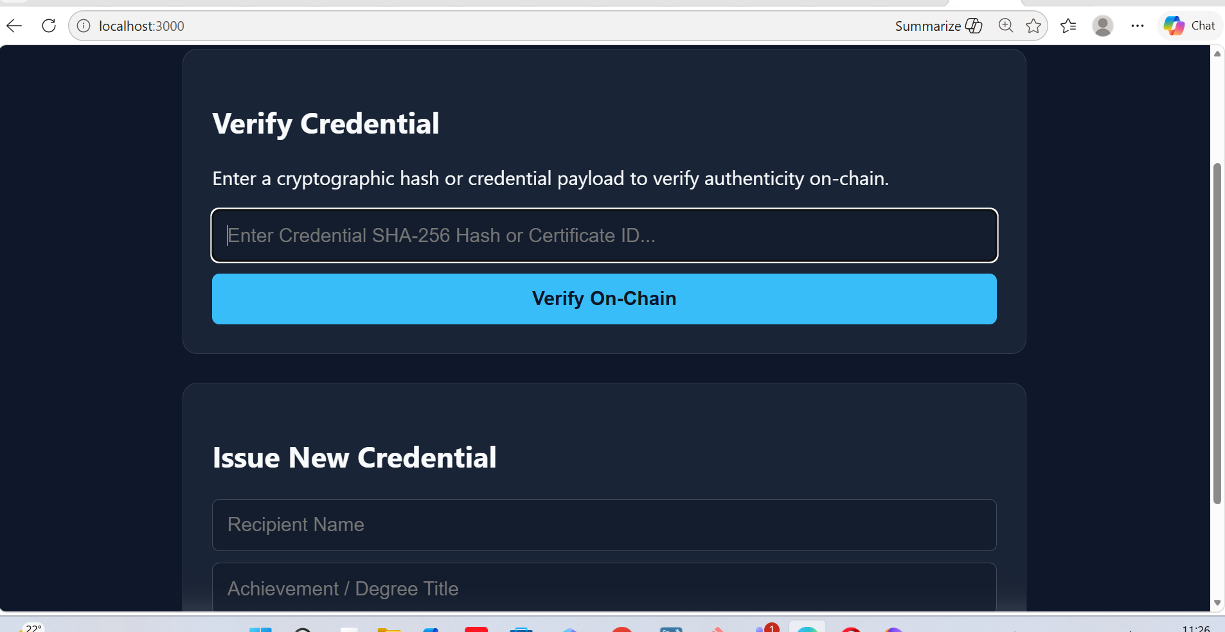Click the Recipient Name field
This screenshot has height=632, width=1225.
pyautogui.click(x=604, y=525)
